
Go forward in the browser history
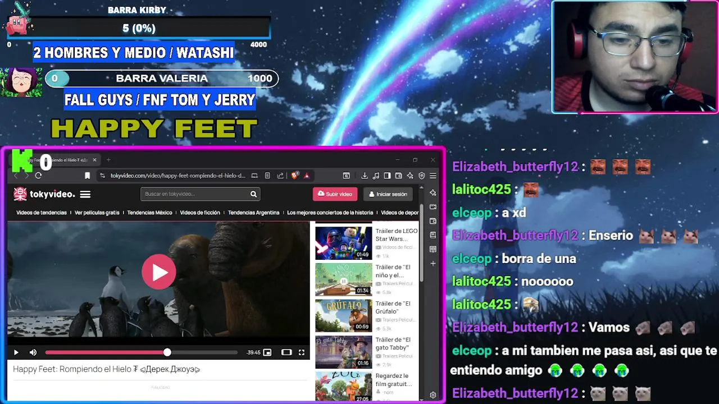coord(26,176)
